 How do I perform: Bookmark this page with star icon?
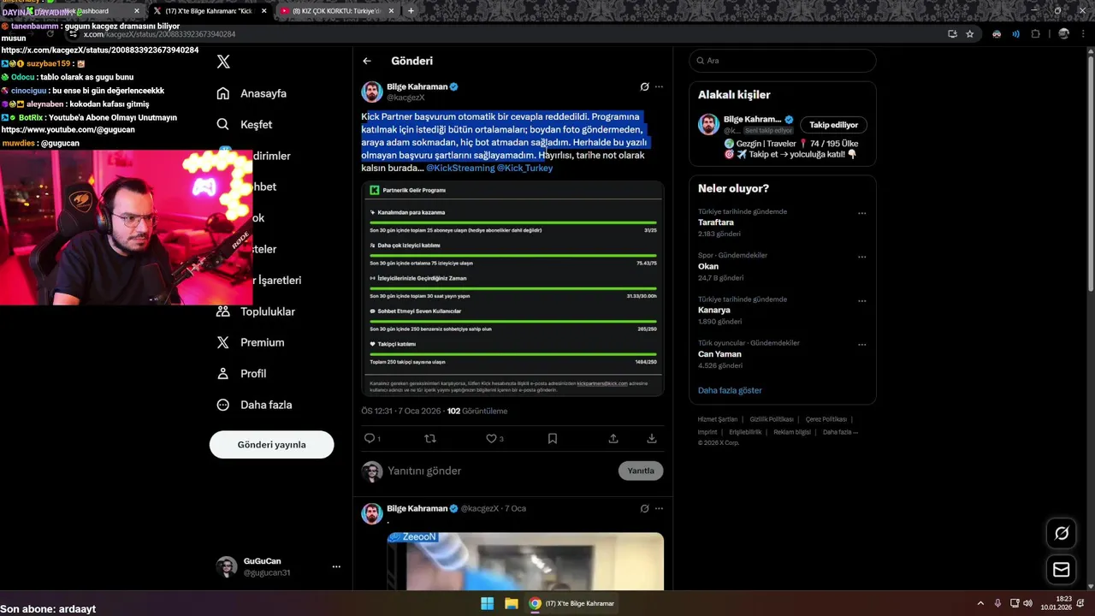coord(970,34)
